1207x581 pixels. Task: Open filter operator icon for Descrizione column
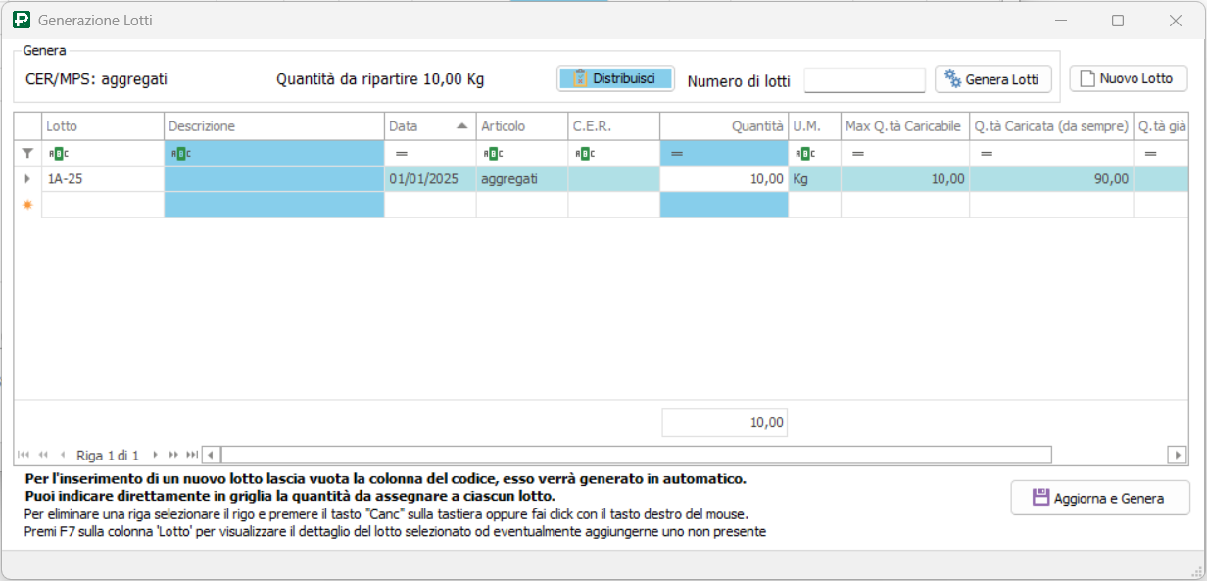point(180,153)
